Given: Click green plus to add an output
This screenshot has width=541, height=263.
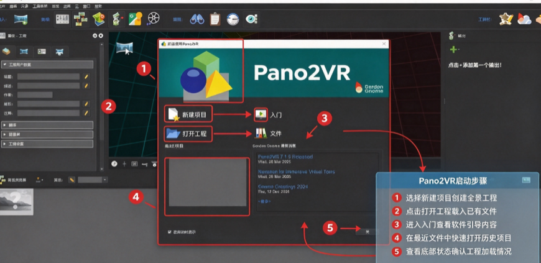Looking at the screenshot, I should [x=453, y=50].
